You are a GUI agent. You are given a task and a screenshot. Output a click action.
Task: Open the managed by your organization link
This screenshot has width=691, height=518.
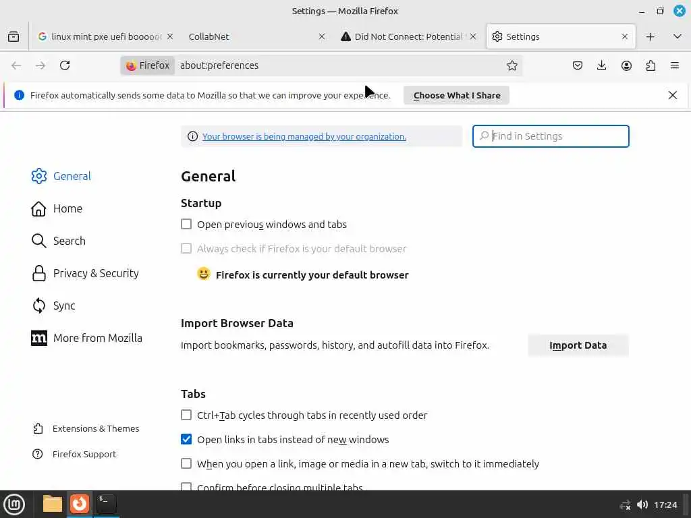(x=304, y=136)
